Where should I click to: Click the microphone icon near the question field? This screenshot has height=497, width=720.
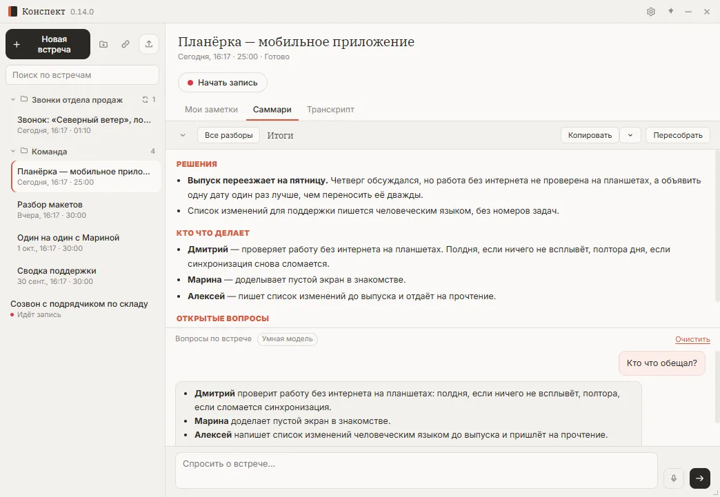[x=674, y=478]
